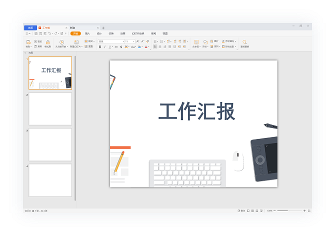Image resolution: width=335 pixels, height=236 pixels.
Task: Toggle Italic formatting
Action: coord(104,47)
